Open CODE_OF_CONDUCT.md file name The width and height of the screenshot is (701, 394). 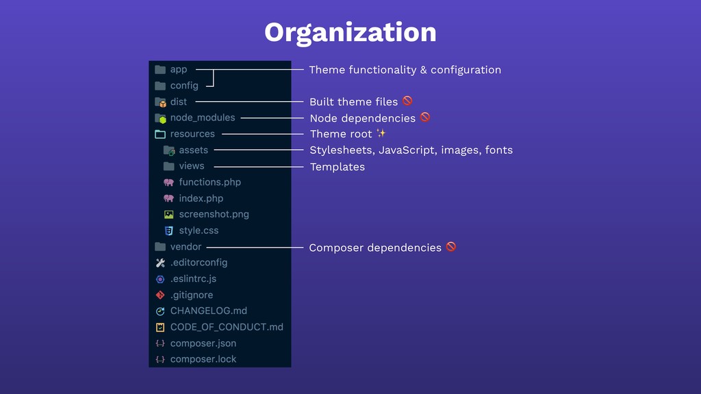pos(227,328)
